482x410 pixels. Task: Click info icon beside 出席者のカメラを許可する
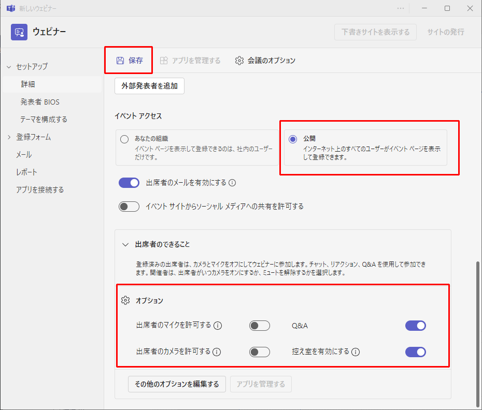pyautogui.click(x=217, y=352)
